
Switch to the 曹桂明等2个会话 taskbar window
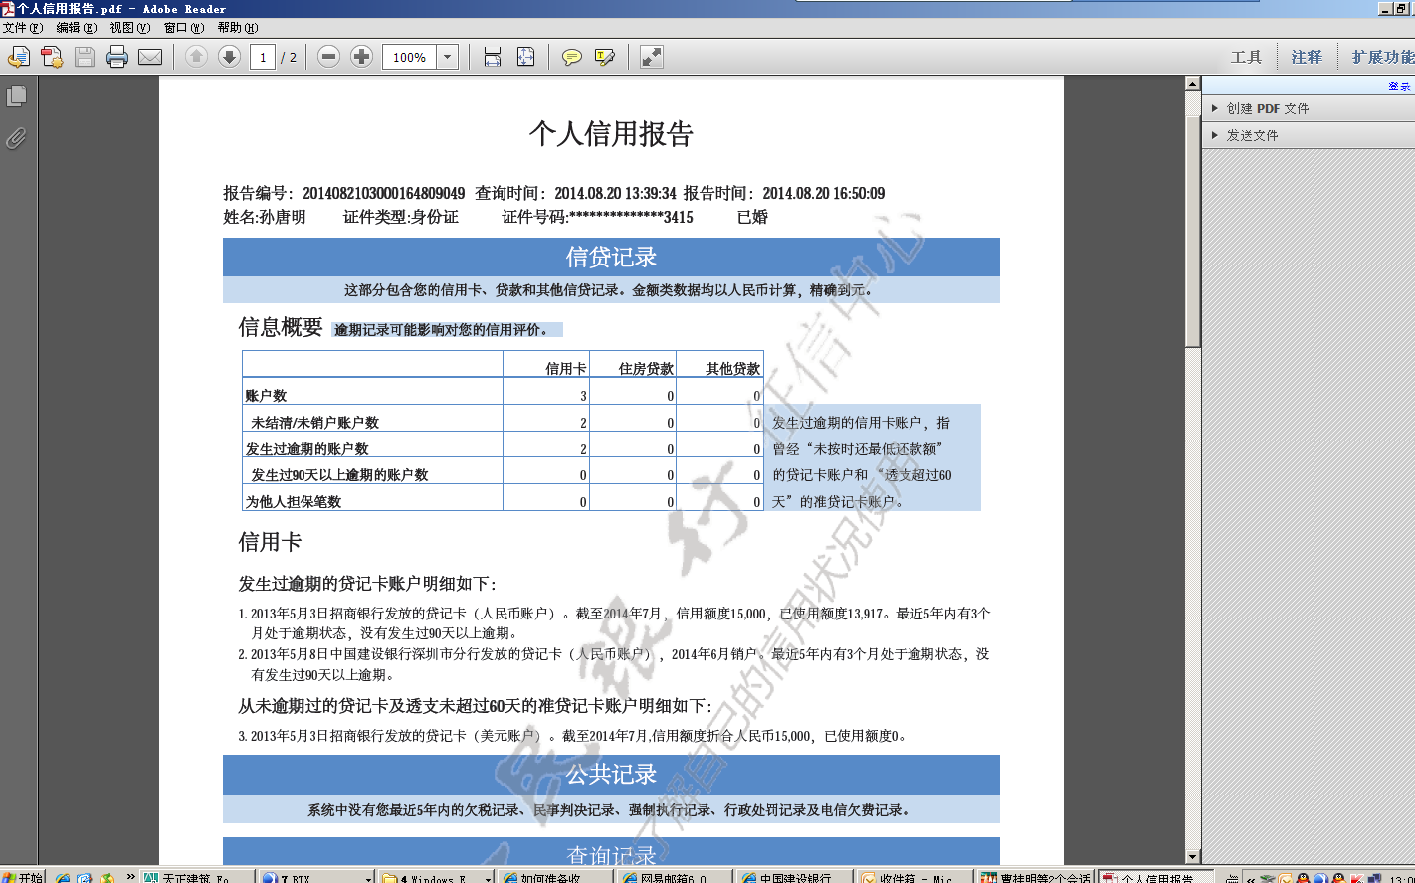(1035, 878)
